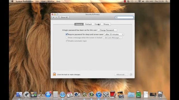Open the dark thumbnail stack beside Trash
The height and width of the screenshot is (100, 179).
[153, 95]
